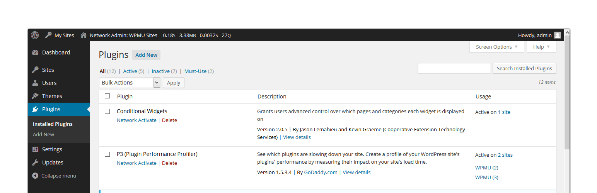Filter plugins by Inactive
Viewport: 597px width, 193px height.
[x=160, y=71]
